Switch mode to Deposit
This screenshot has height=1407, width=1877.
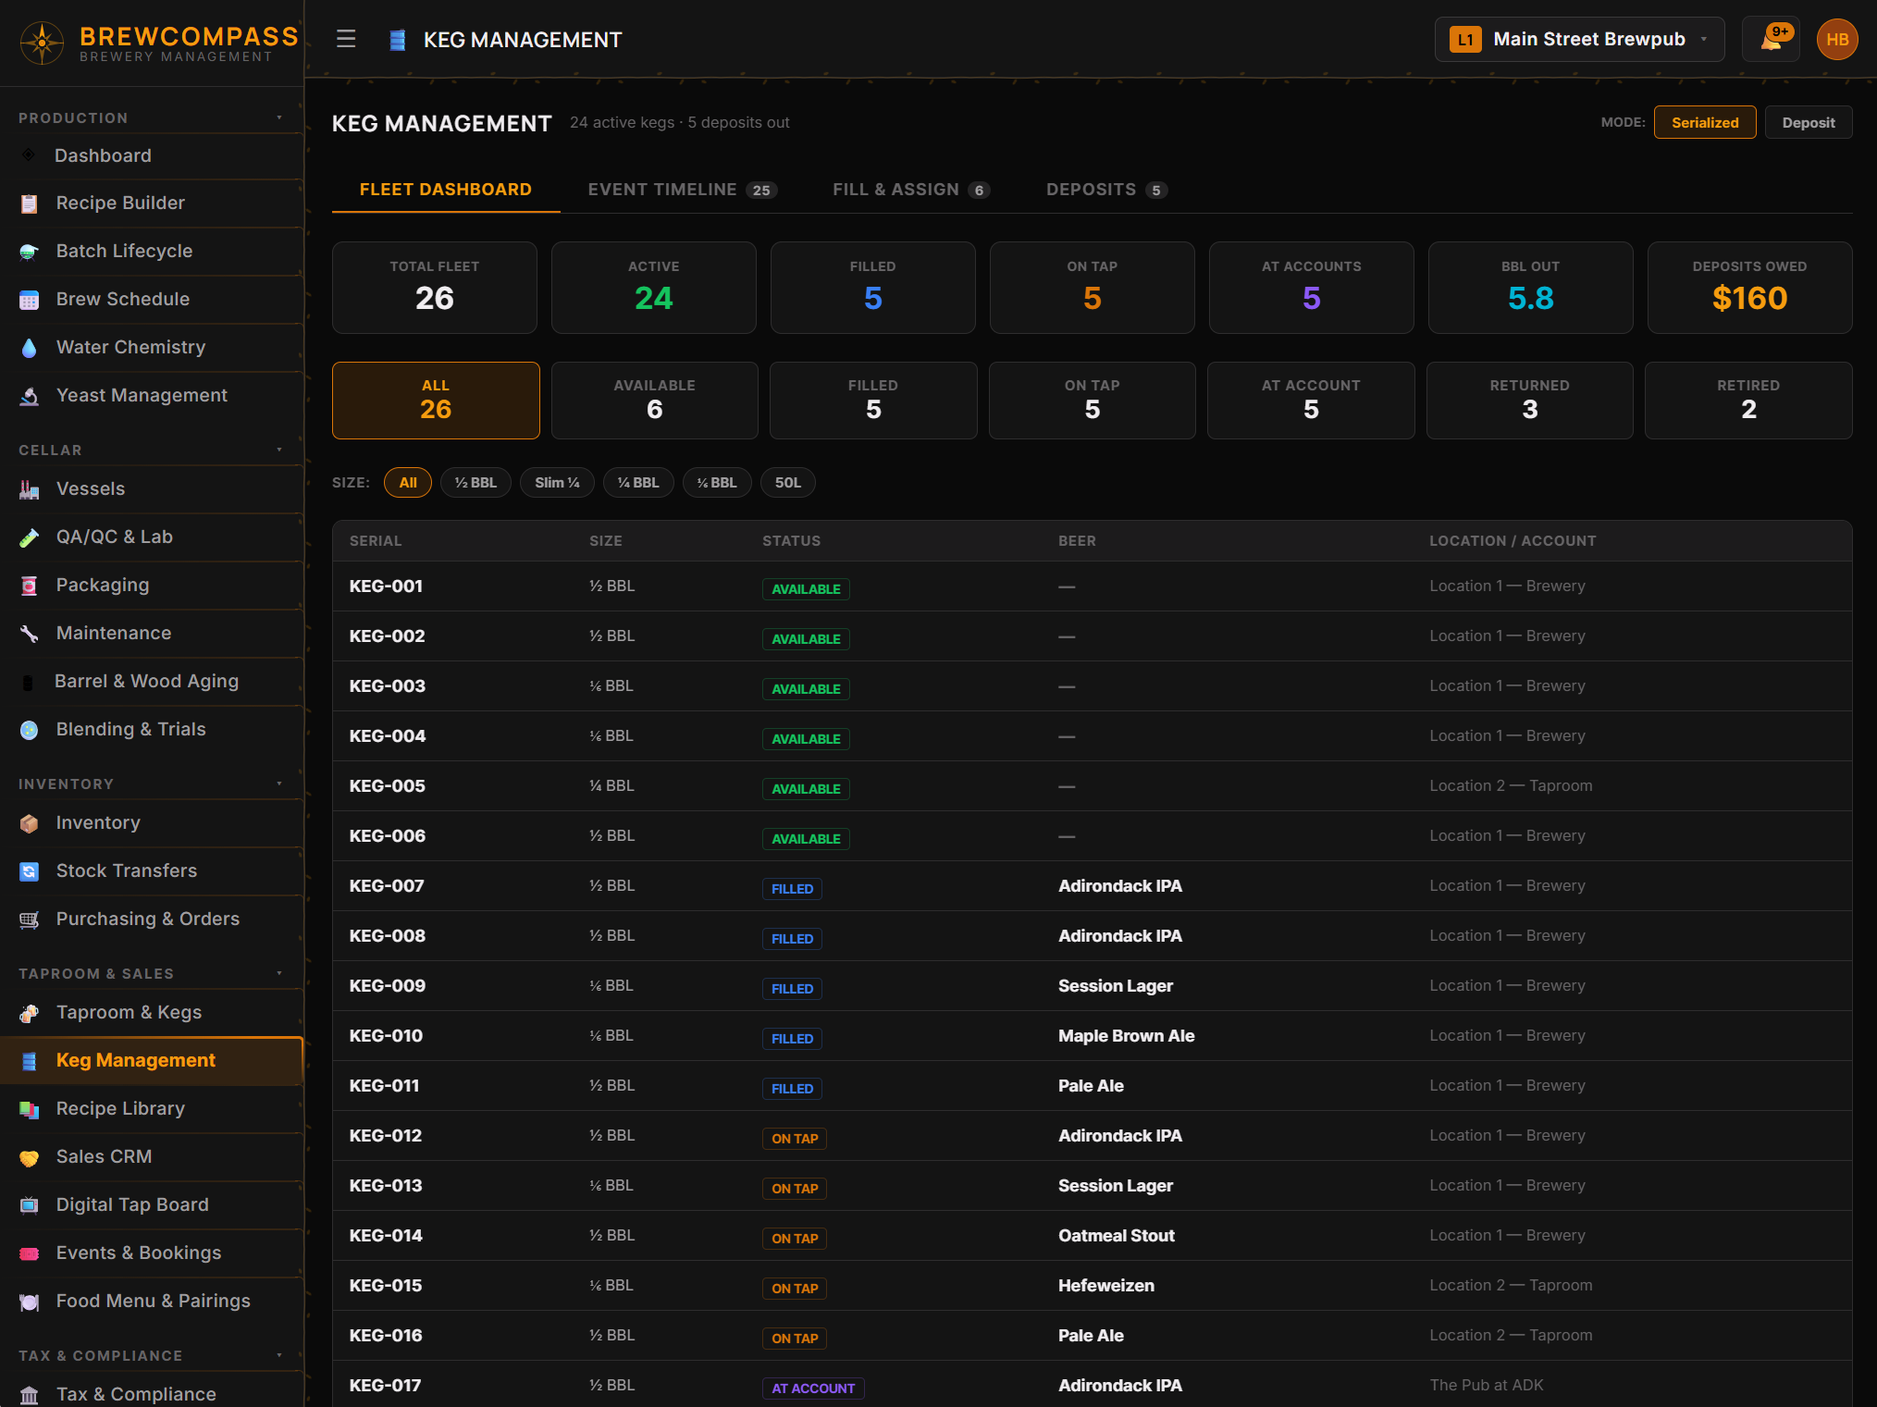point(1808,122)
